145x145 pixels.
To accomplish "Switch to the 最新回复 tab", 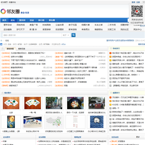I will click(x=21, y=49).
